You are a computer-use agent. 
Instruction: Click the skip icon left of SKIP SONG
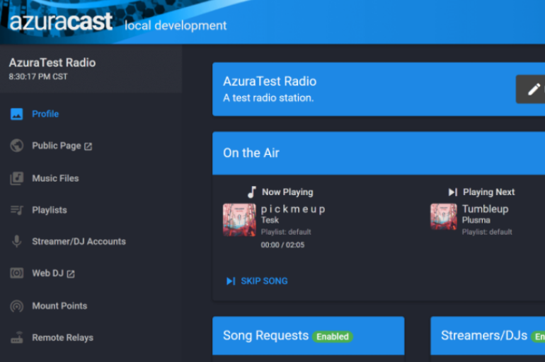[231, 281]
